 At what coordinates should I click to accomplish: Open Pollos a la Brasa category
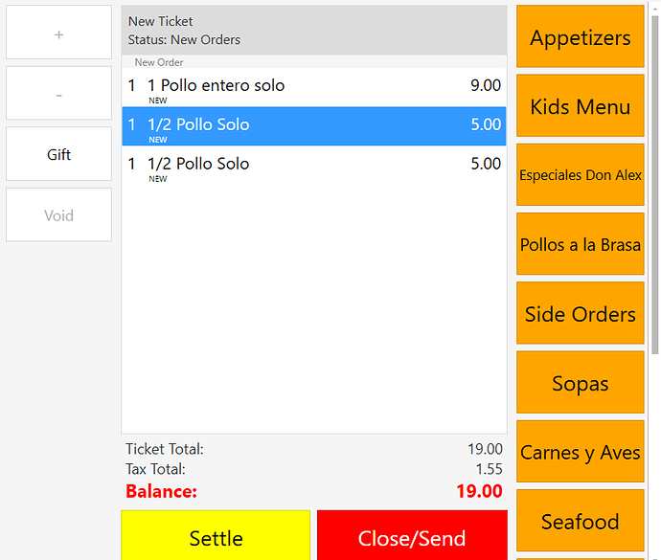click(581, 244)
